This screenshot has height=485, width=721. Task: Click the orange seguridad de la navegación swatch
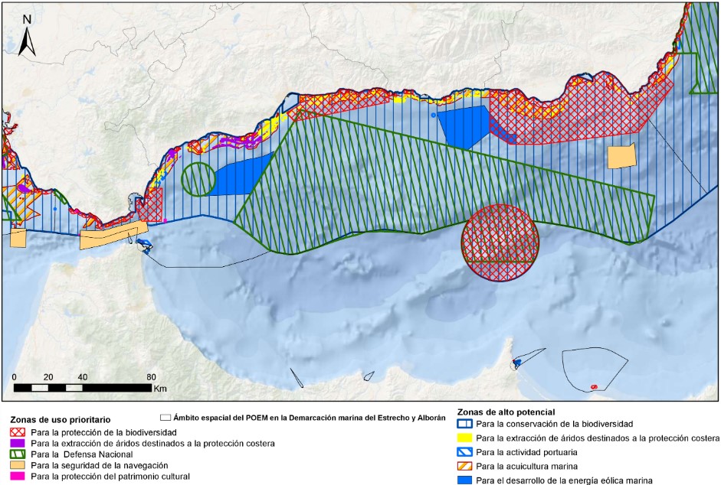[x=18, y=466]
